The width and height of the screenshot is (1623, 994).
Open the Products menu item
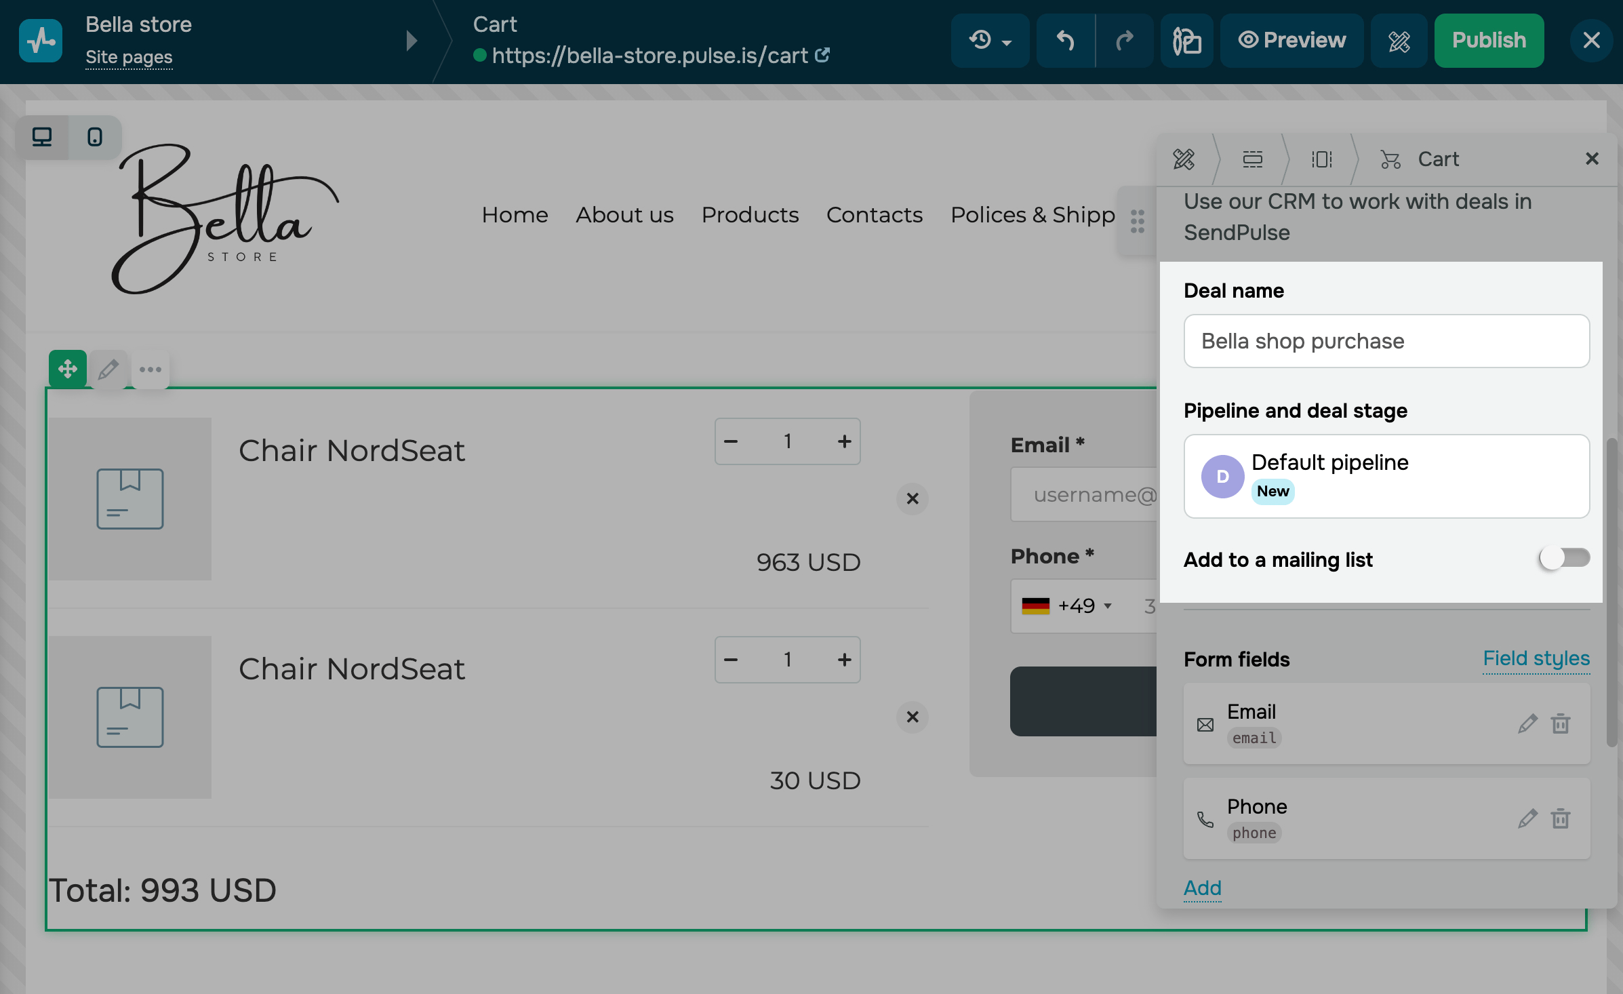pos(750,214)
